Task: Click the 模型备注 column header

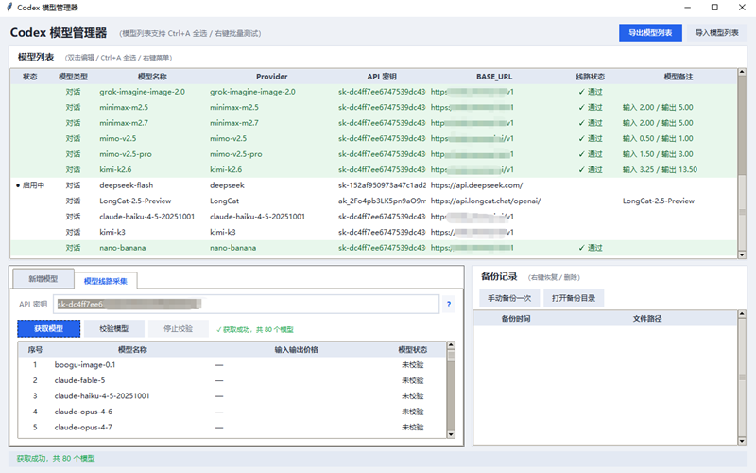Action: pos(678,77)
